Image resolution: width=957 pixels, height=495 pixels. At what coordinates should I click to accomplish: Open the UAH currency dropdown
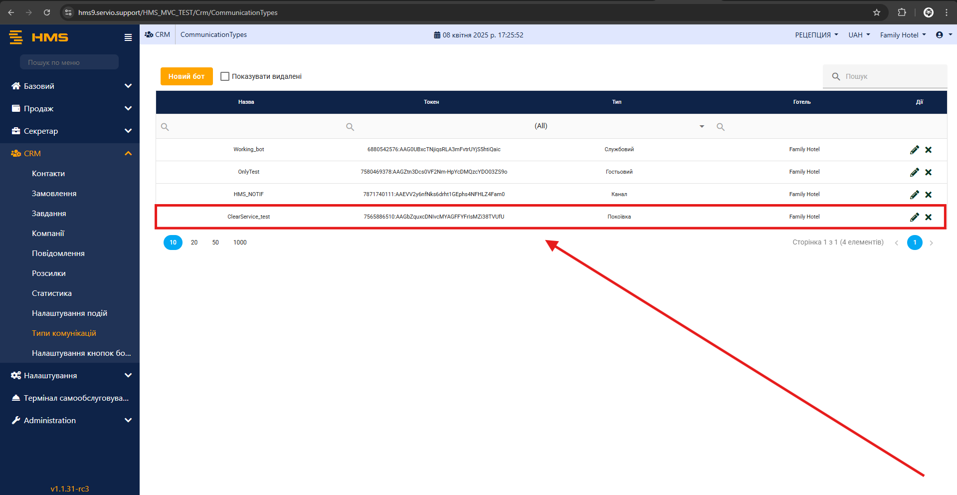859,35
